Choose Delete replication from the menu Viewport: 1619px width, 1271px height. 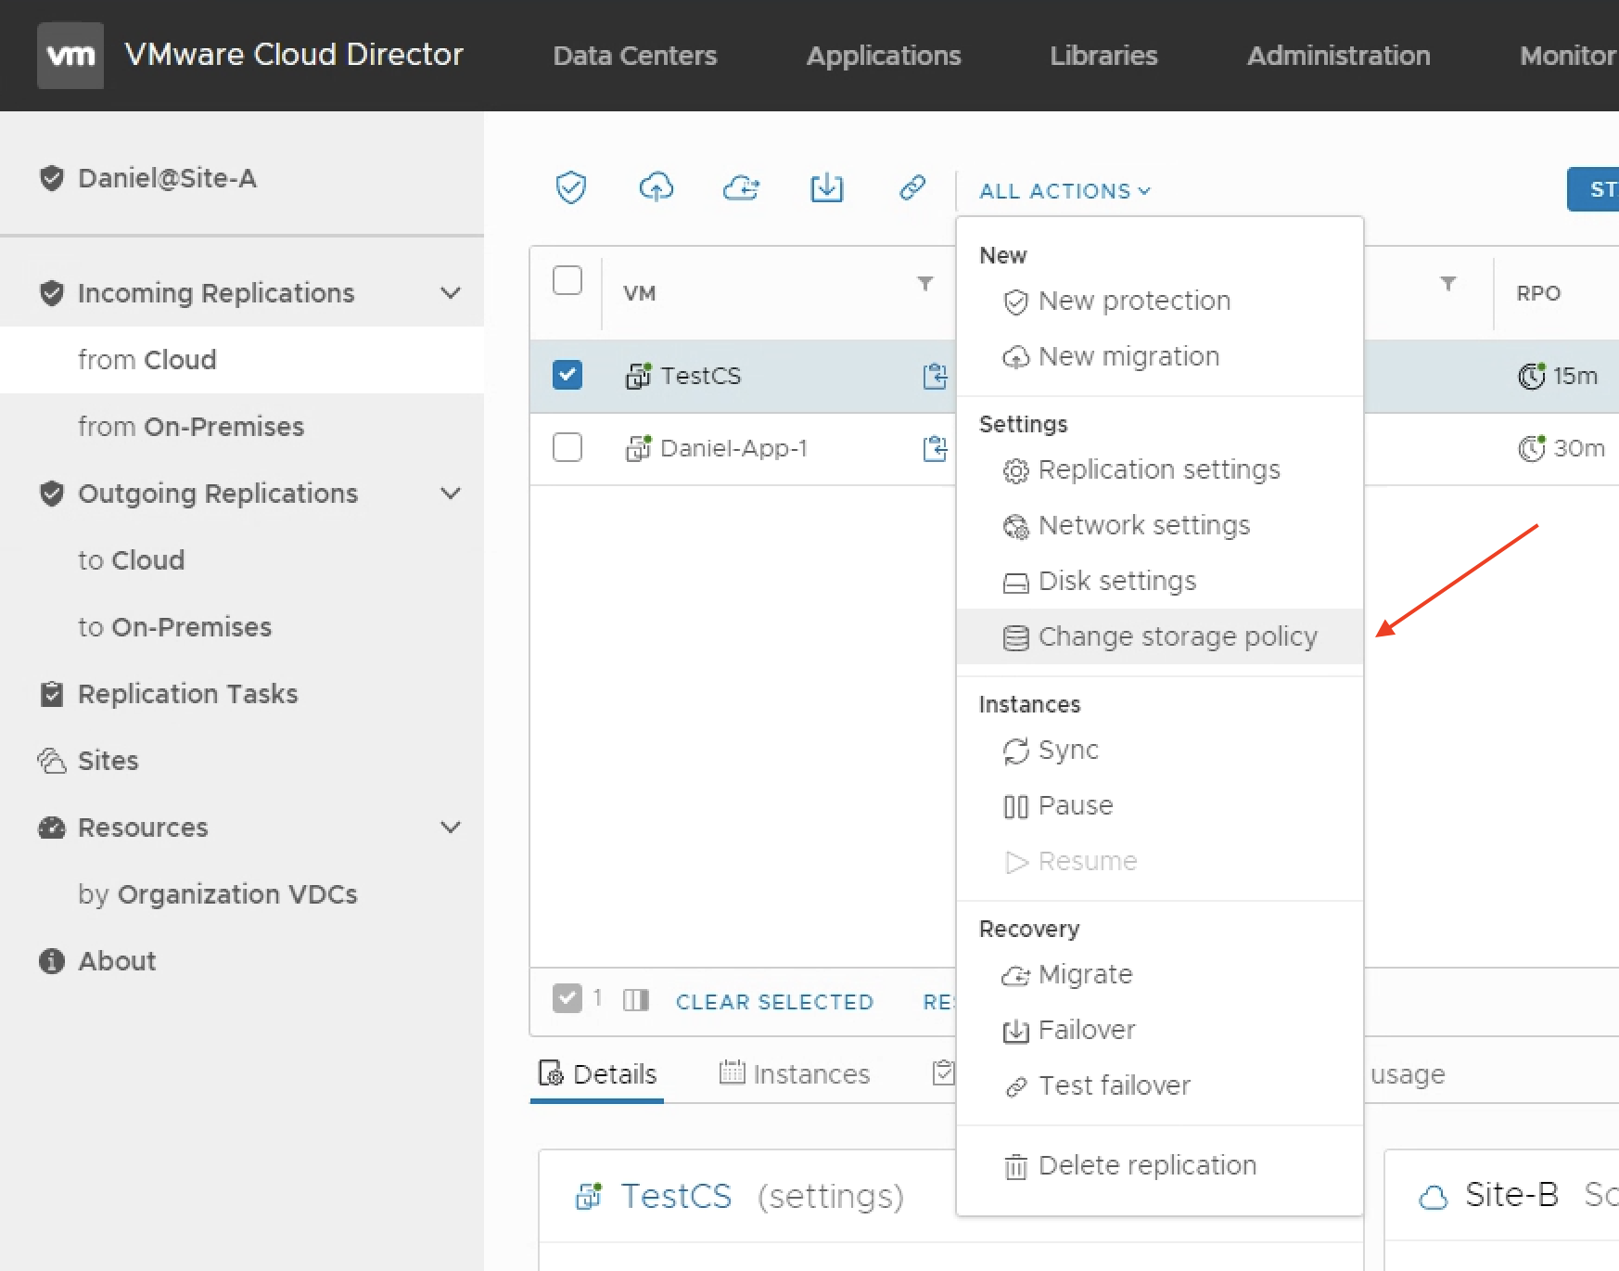1147,1165
